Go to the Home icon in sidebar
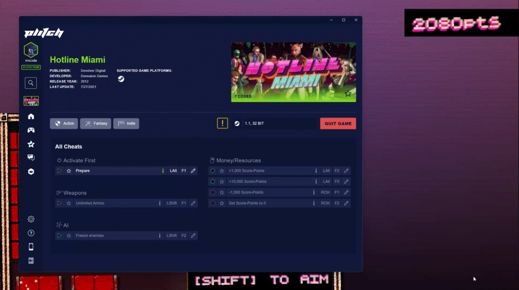Image resolution: width=519 pixels, height=290 pixels. (31, 117)
